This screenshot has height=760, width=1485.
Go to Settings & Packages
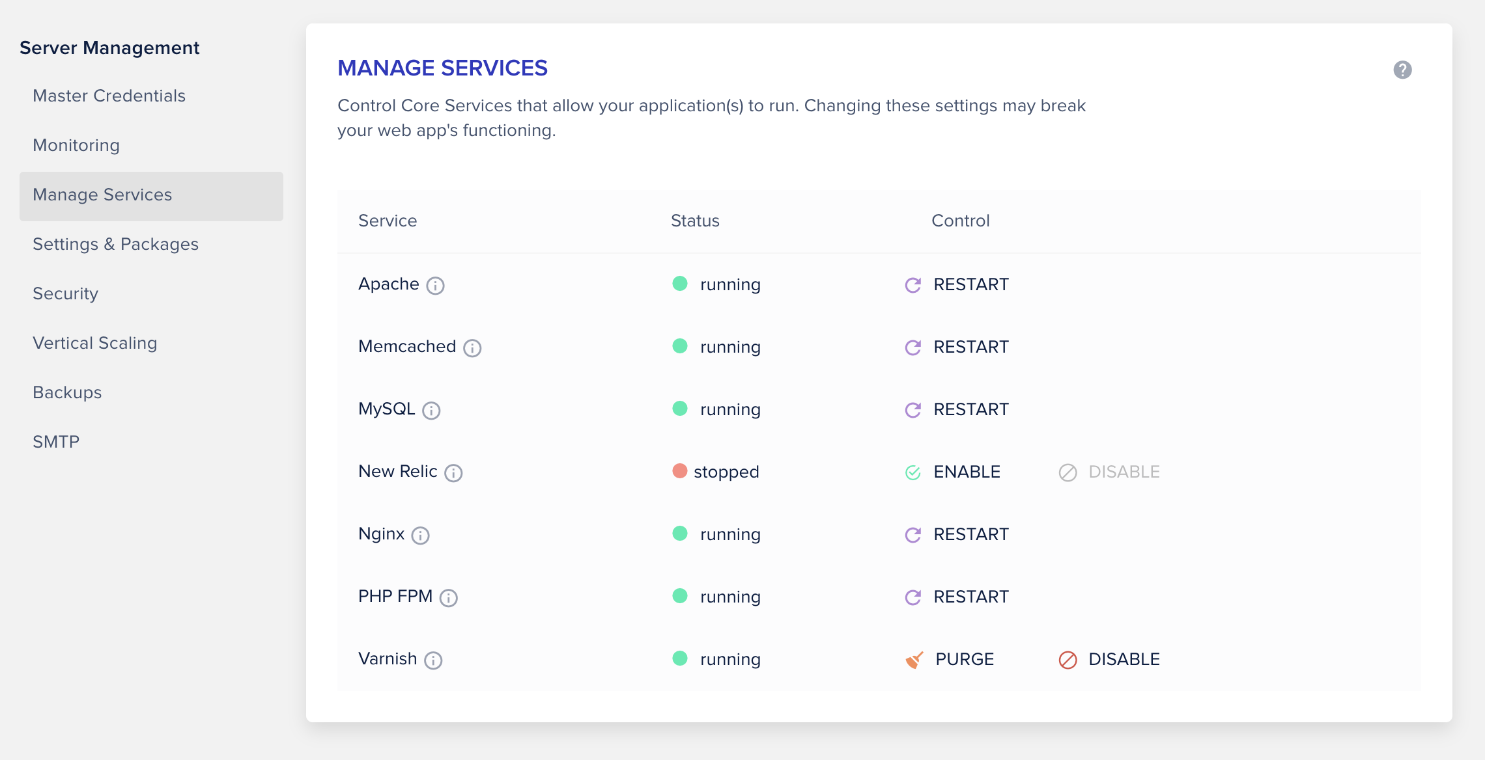pyautogui.click(x=116, y=244)
